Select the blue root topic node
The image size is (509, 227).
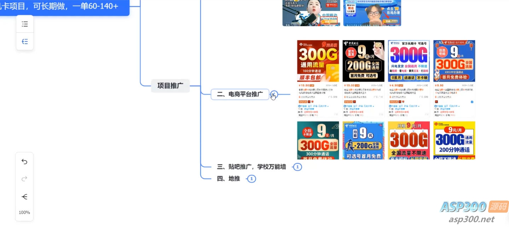point(64,7)
